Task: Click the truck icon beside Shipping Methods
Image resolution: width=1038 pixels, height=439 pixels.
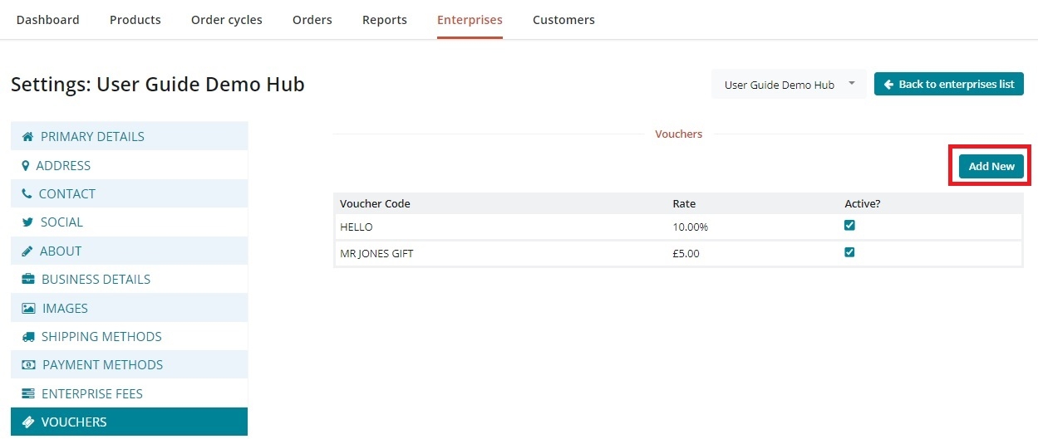Action: [28, 337]
